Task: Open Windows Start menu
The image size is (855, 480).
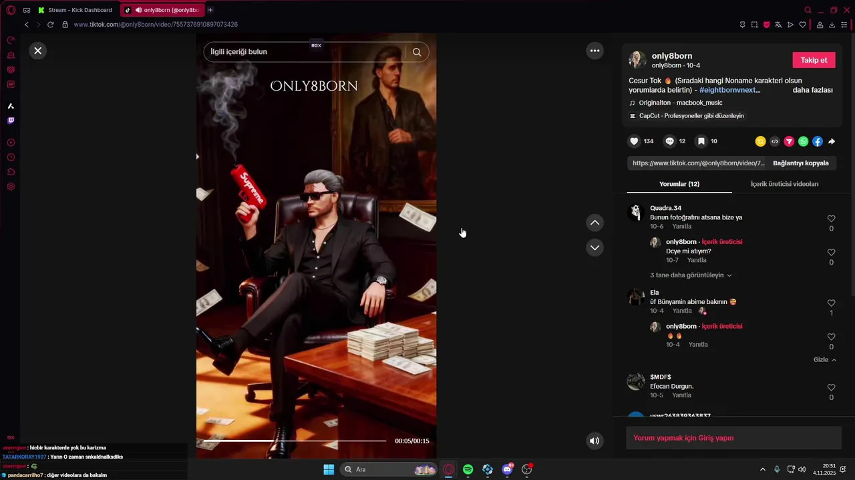Action: pos(329,469)
